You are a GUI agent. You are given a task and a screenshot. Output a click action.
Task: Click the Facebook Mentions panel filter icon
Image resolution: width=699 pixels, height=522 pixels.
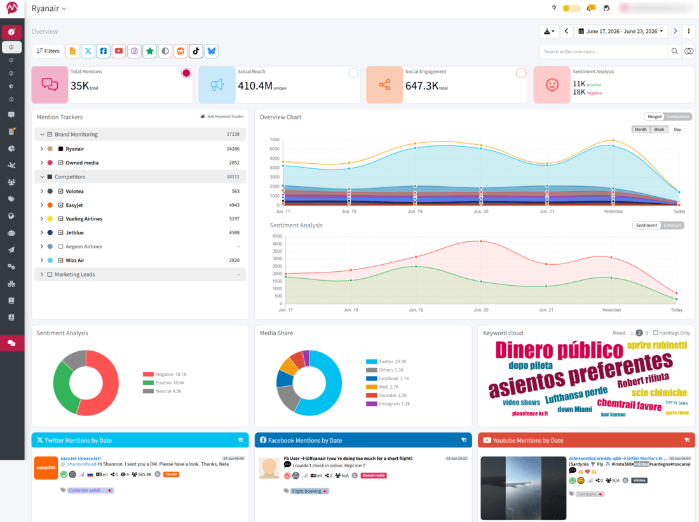coord(464,440)
